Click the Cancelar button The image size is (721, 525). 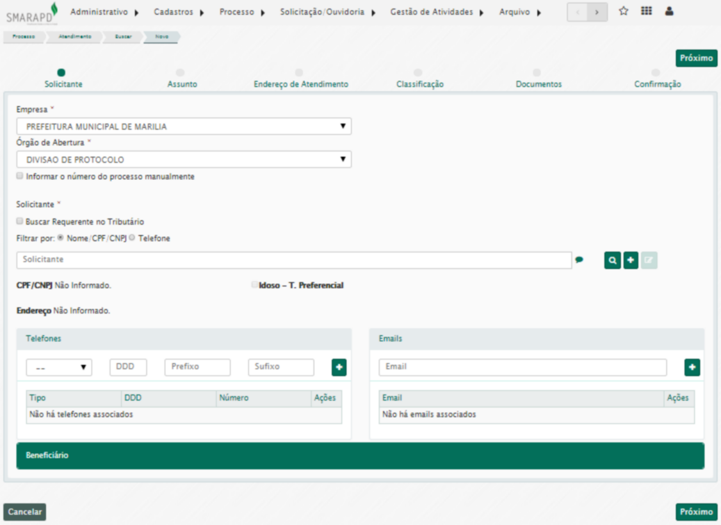(24, 512)
